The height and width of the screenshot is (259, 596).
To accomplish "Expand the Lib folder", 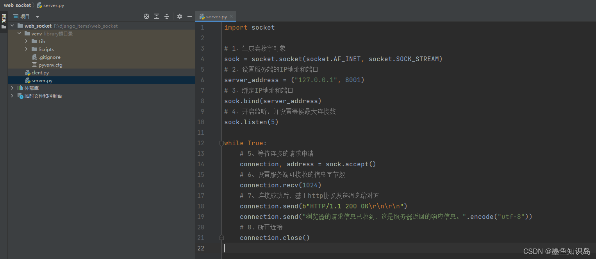I will (26, 41).
